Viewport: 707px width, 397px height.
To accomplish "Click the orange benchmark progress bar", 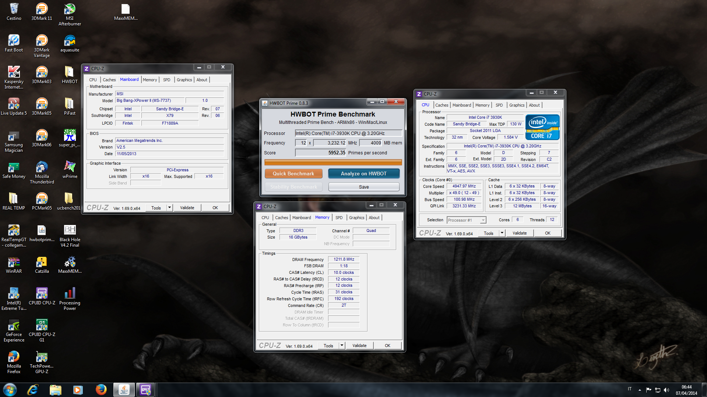I will point(333,162).
